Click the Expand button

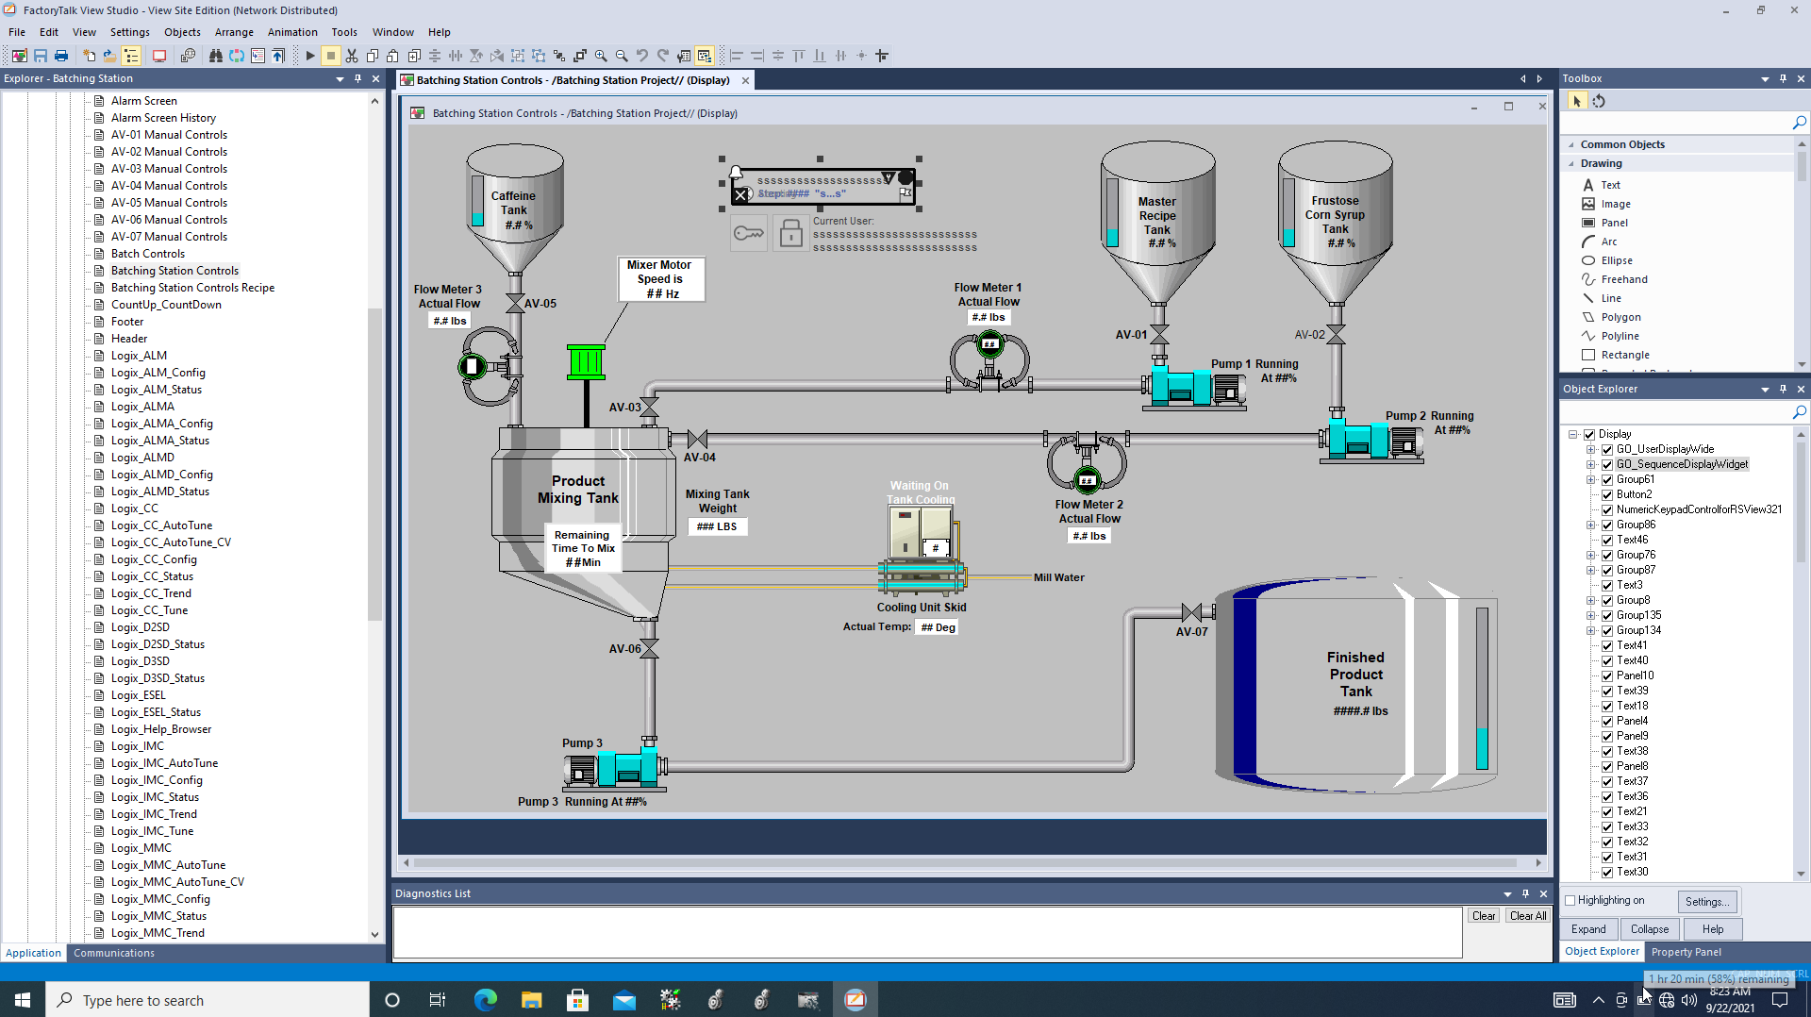pos(1588,929)
